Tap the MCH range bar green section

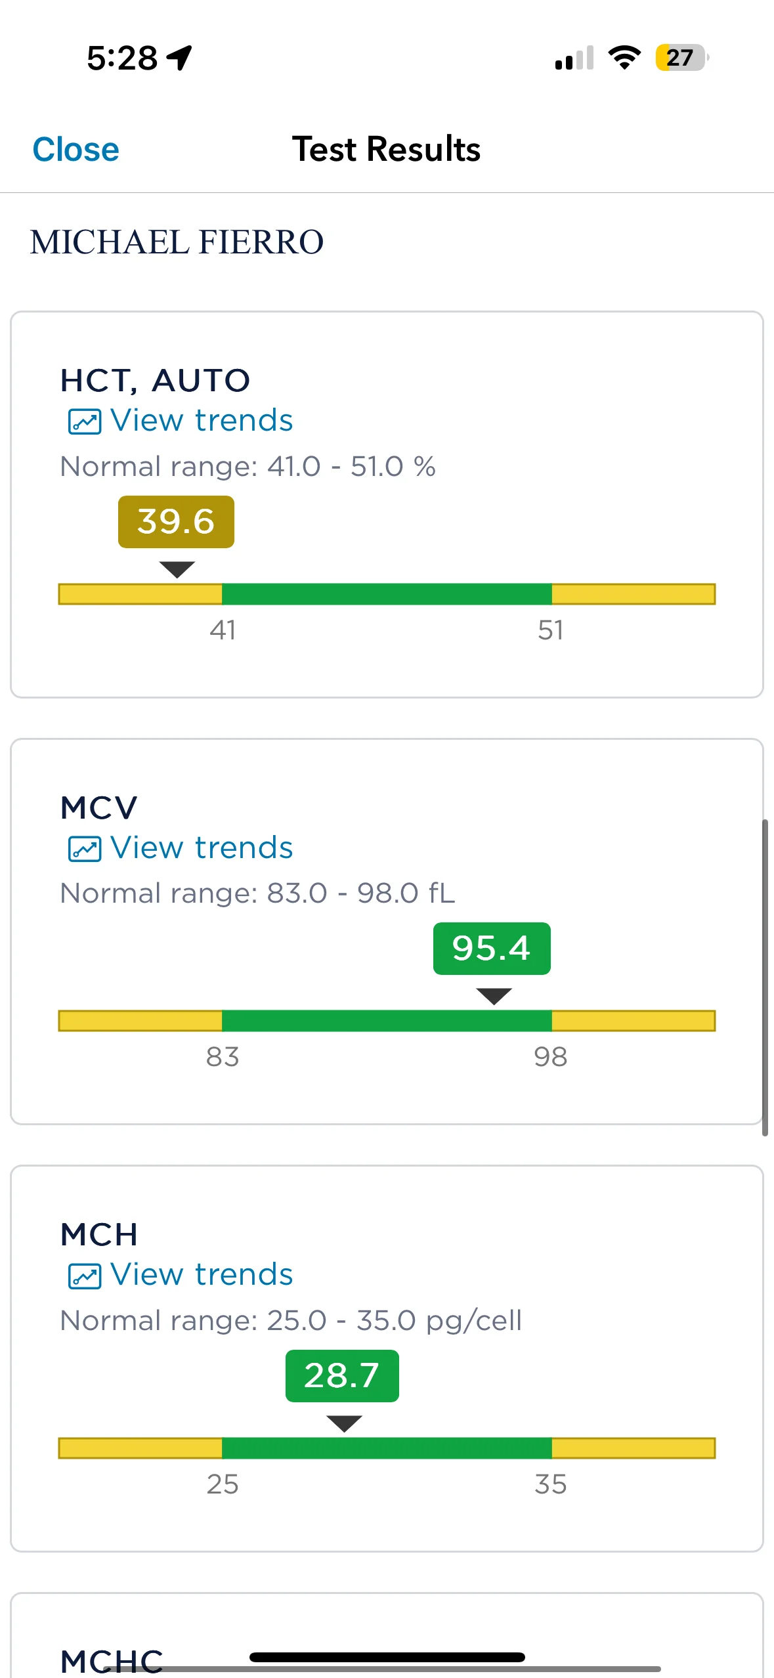tap(387, 1448)
